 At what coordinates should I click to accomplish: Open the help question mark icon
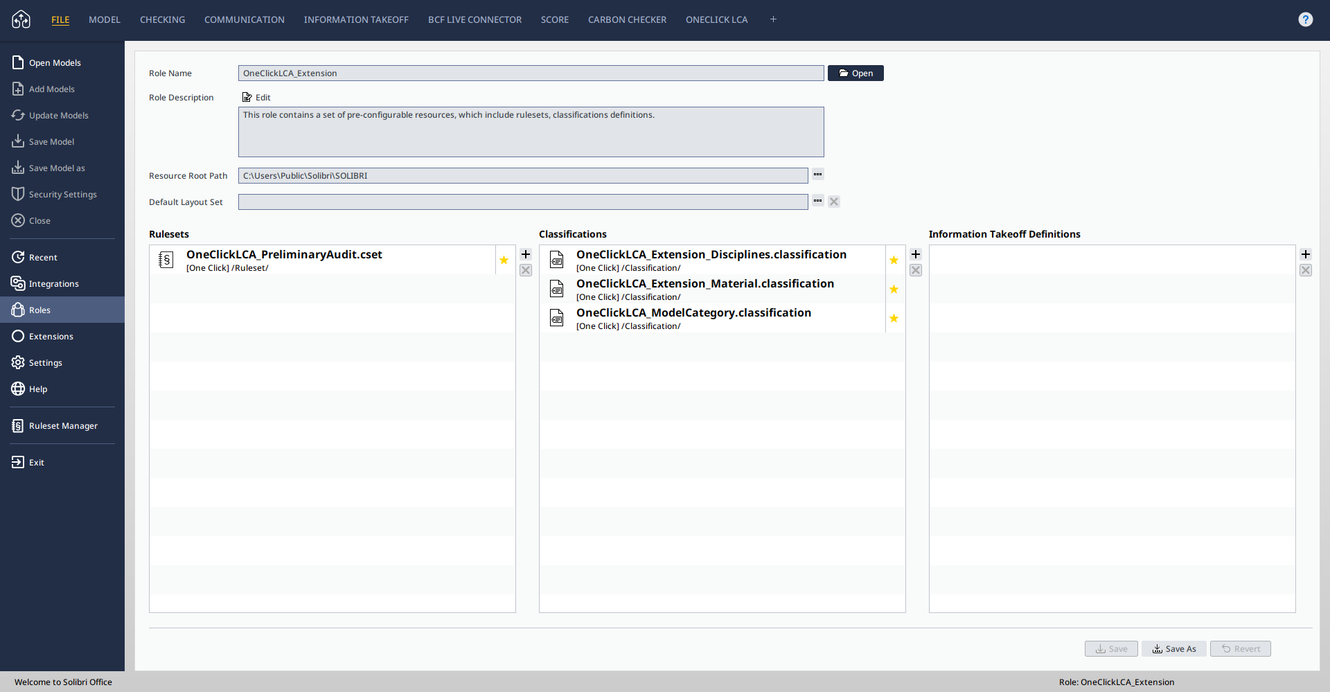pos(1305,19)
